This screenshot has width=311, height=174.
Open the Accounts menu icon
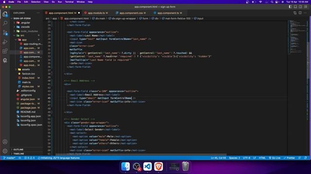click(x=5, y=142)
